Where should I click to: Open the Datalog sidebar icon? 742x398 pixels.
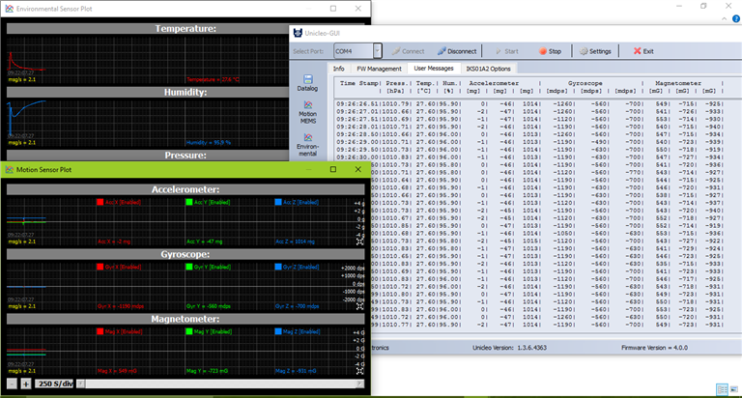click(x=308, y=81)
